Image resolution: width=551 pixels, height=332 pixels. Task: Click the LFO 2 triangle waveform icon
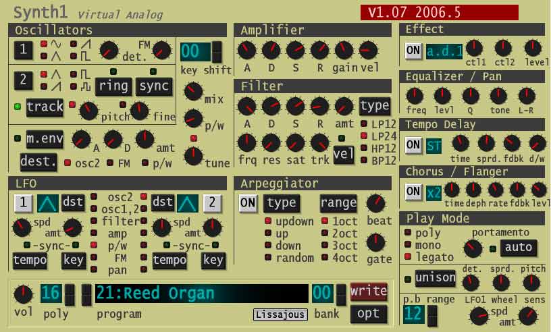coord(188,202)
